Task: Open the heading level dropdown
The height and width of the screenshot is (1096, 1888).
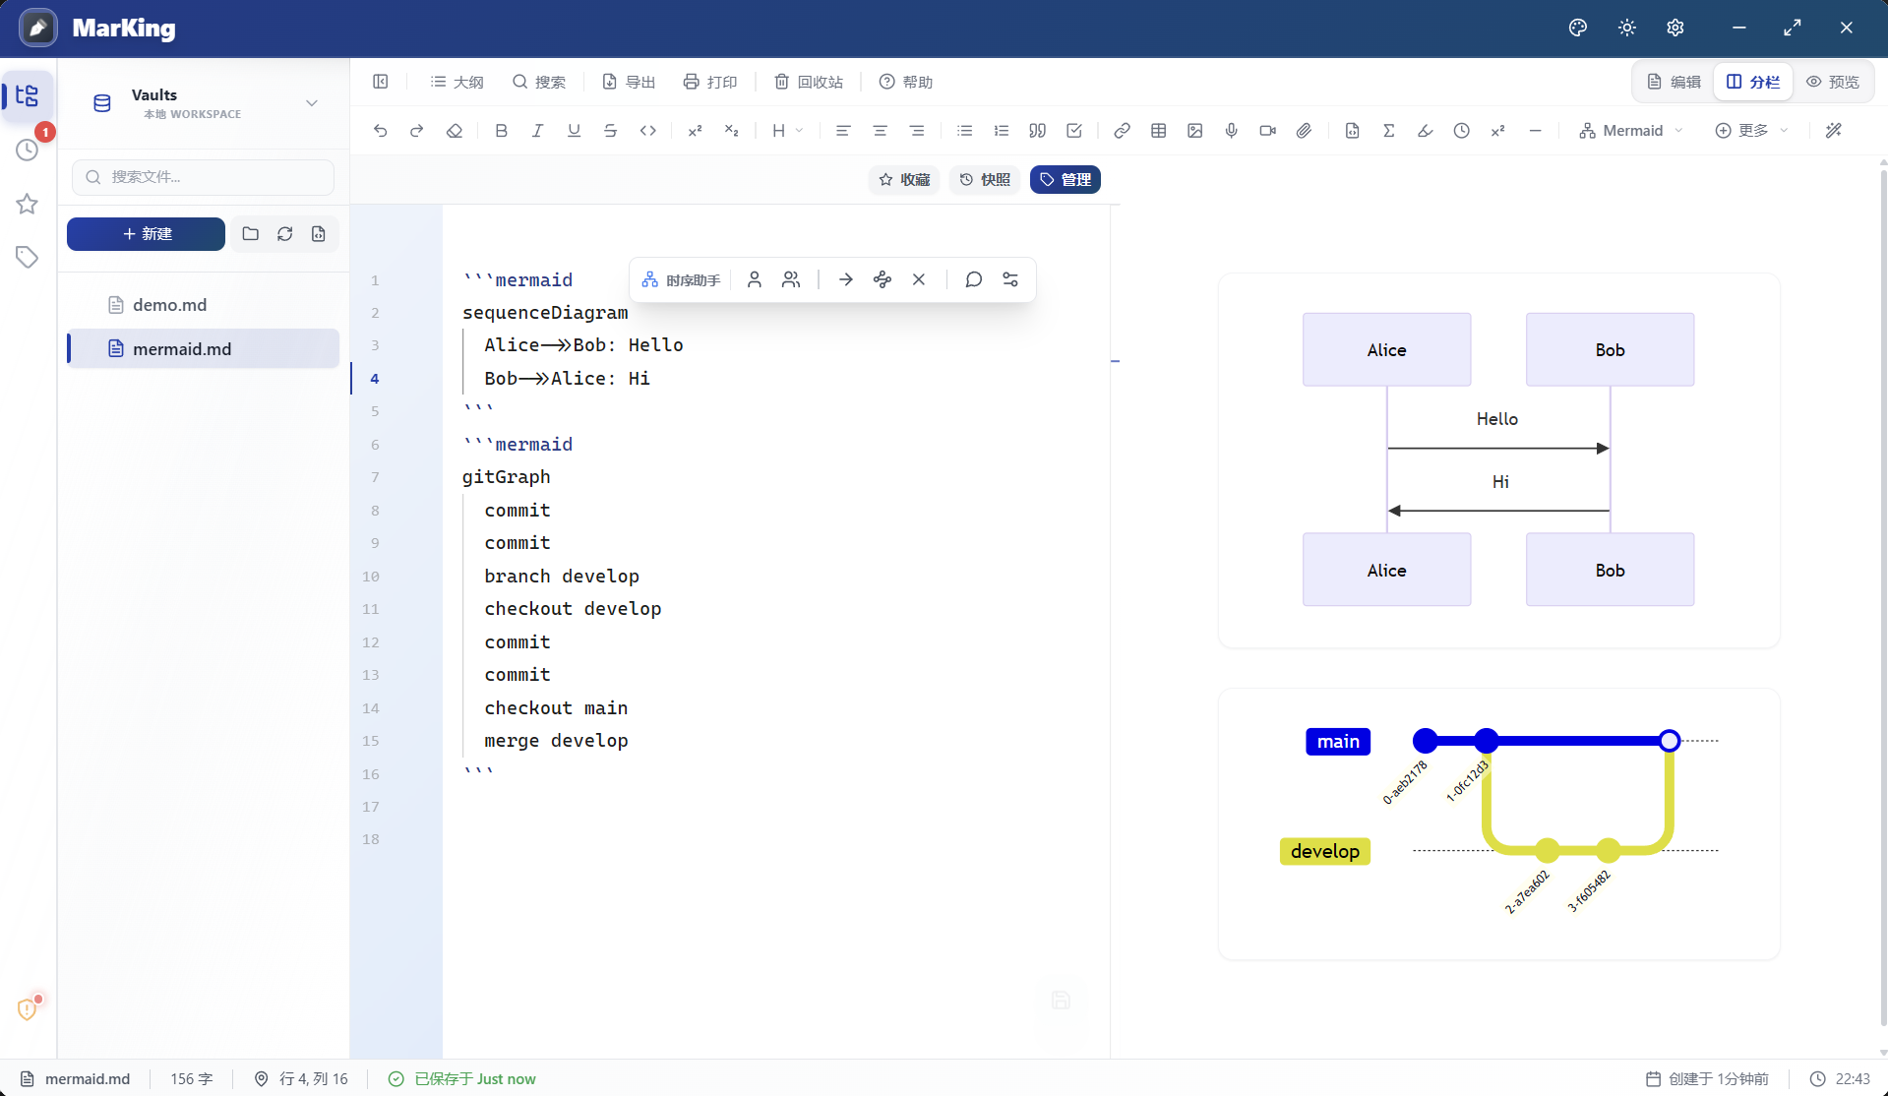Action: (x=787, y=131)
